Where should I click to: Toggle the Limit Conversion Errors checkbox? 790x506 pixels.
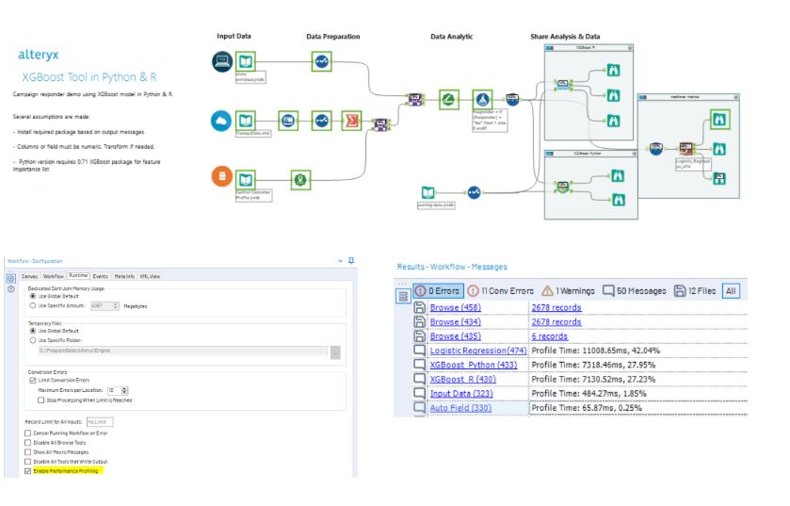click(33, 380)
